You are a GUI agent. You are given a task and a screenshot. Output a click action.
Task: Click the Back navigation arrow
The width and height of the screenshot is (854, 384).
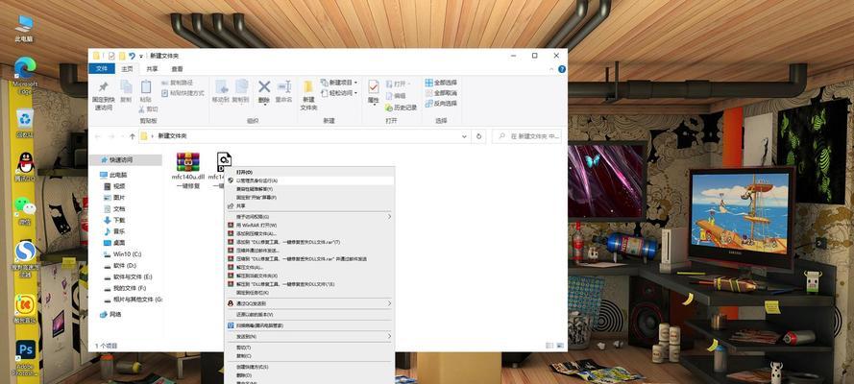98,136
